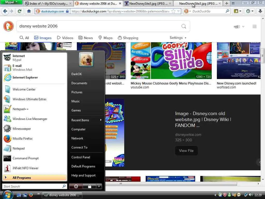
Task: Expand Recent Items submenu
Action: point(86,120)
